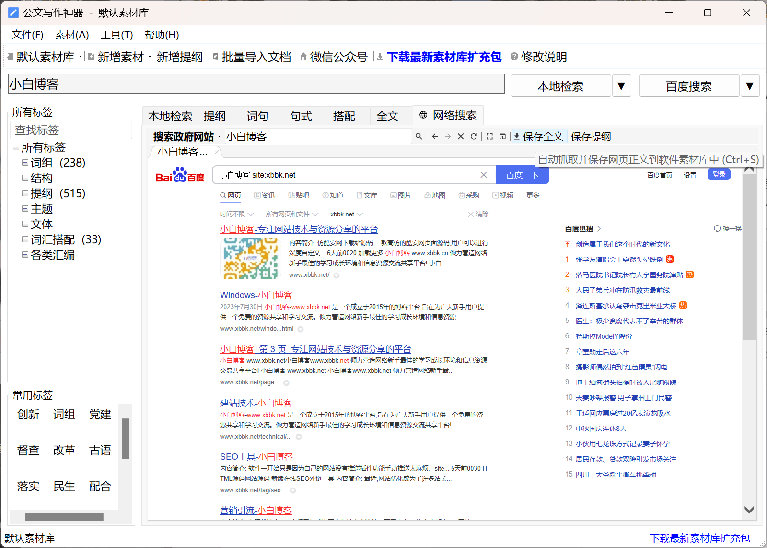Open dropdown arrow next to 本地检索 button
The image size is (767, 548).
coord(621,86)
